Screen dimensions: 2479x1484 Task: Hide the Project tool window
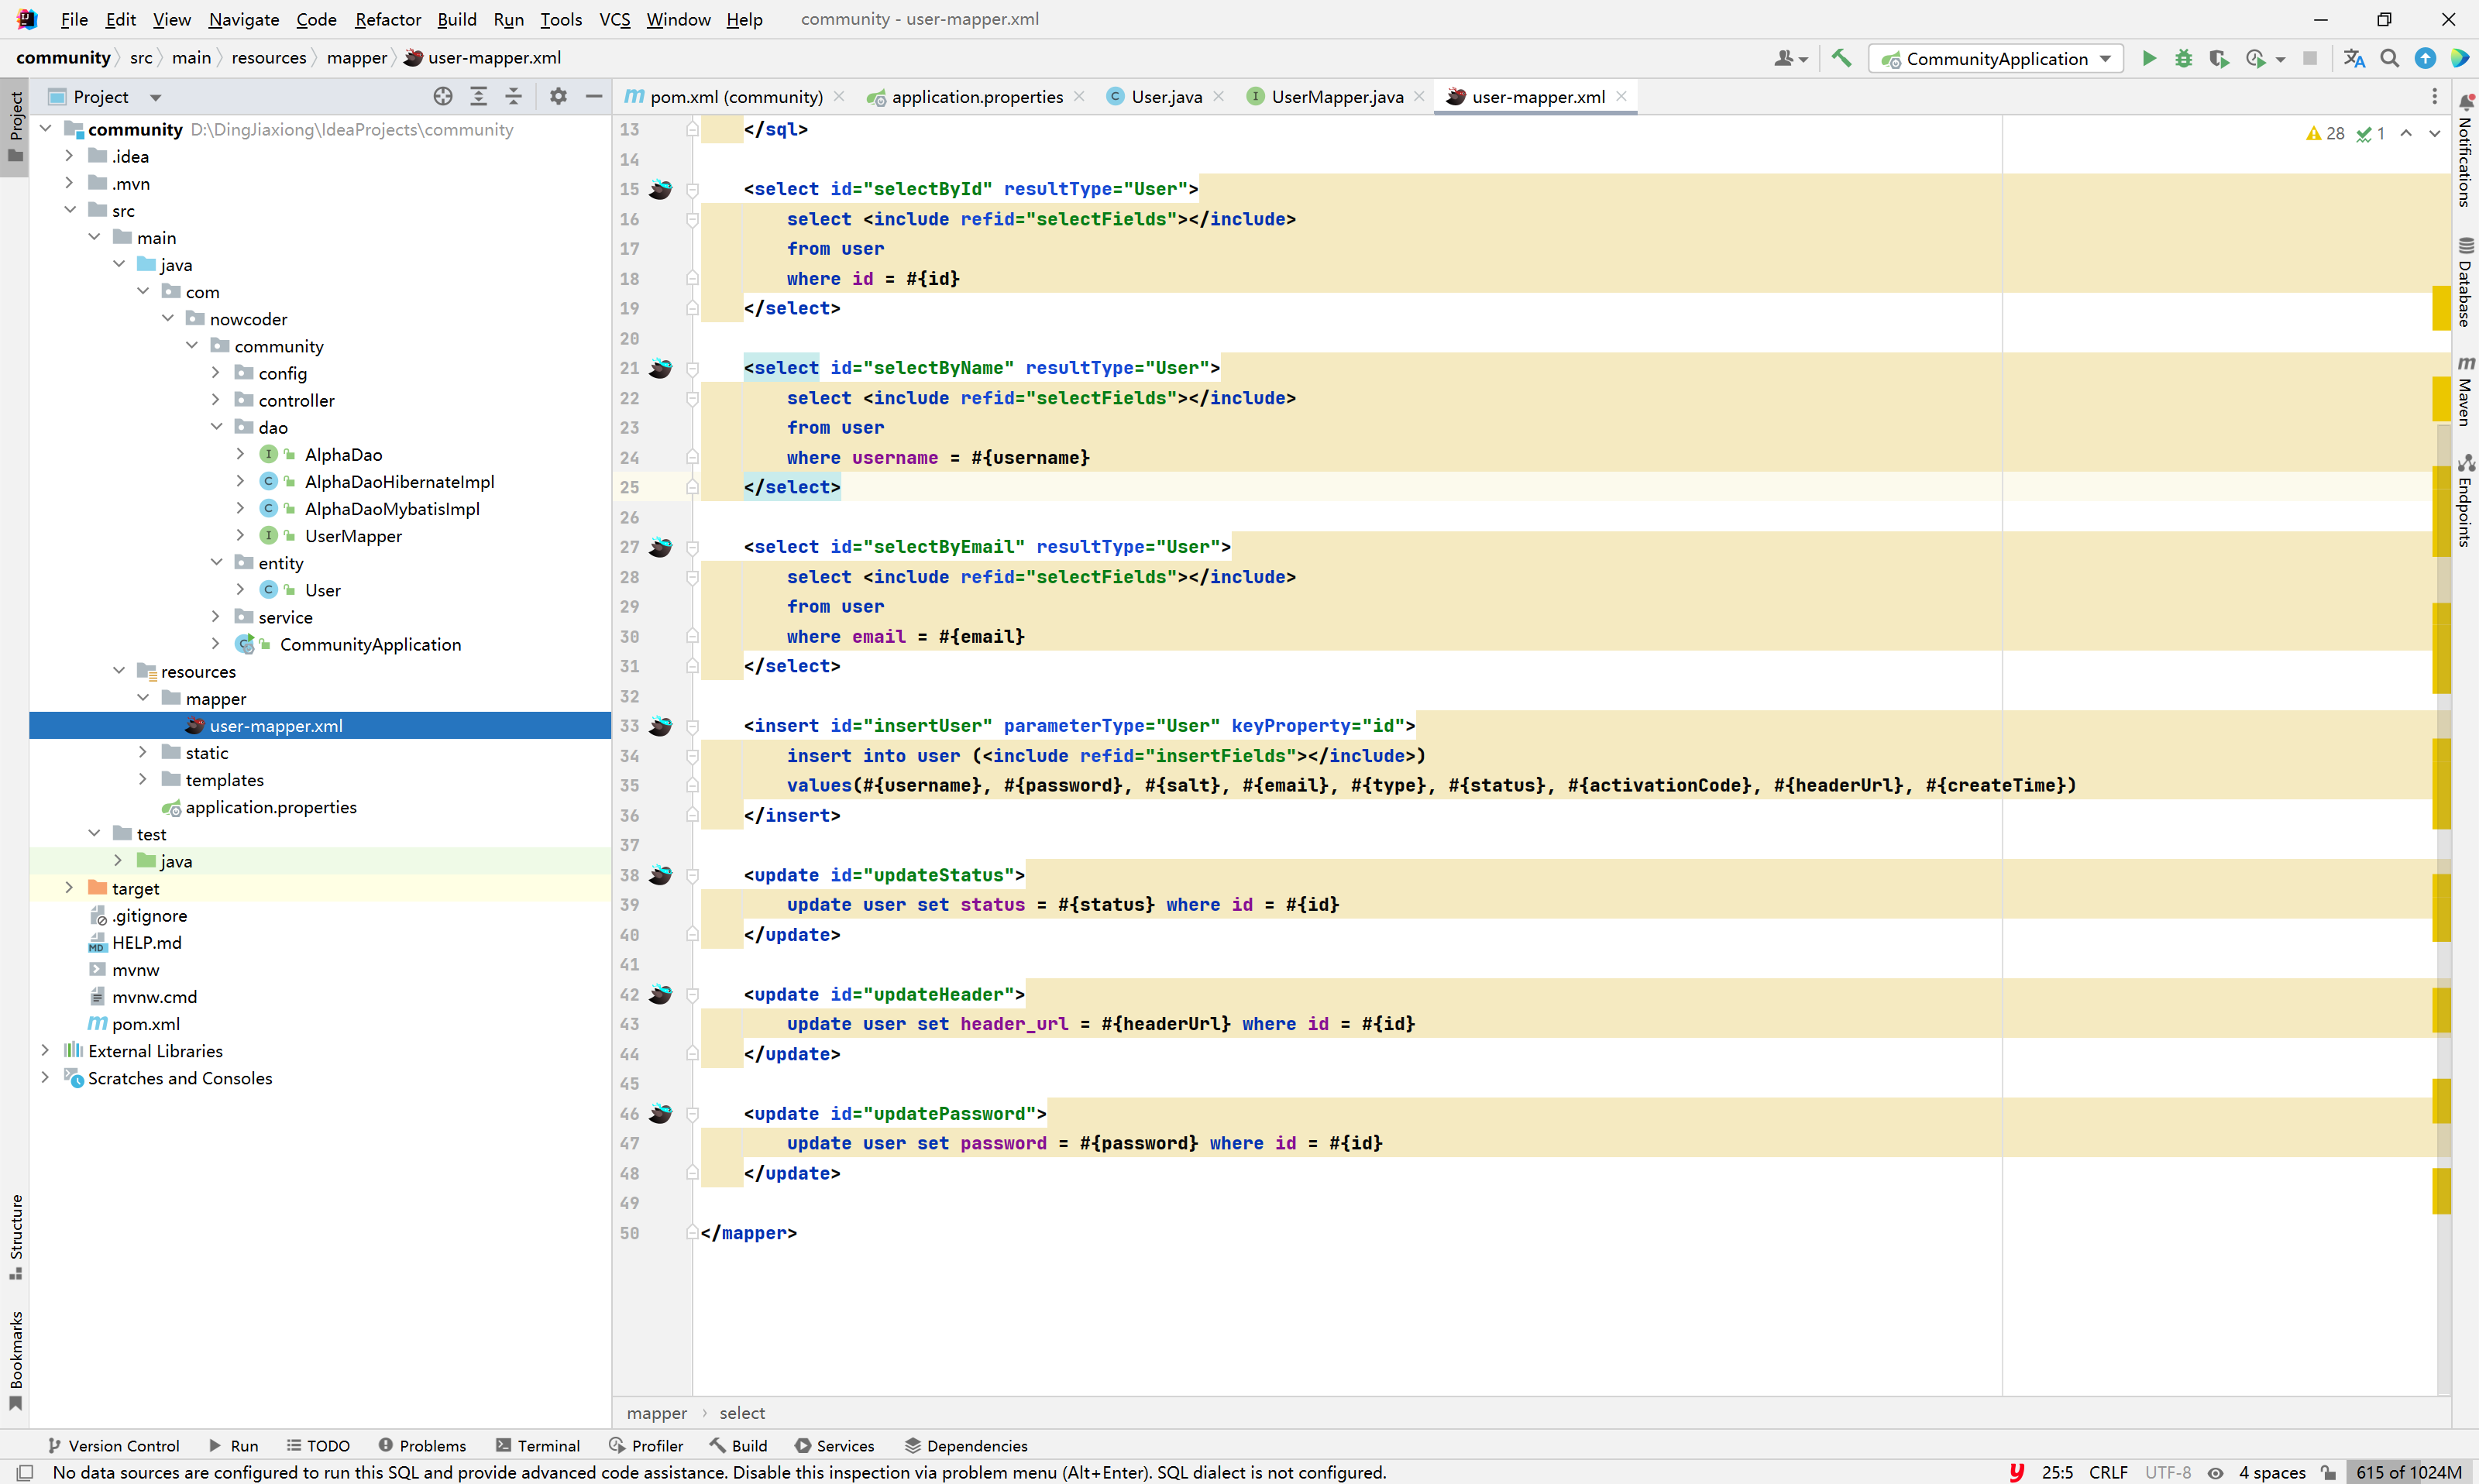tap(593, 96)
